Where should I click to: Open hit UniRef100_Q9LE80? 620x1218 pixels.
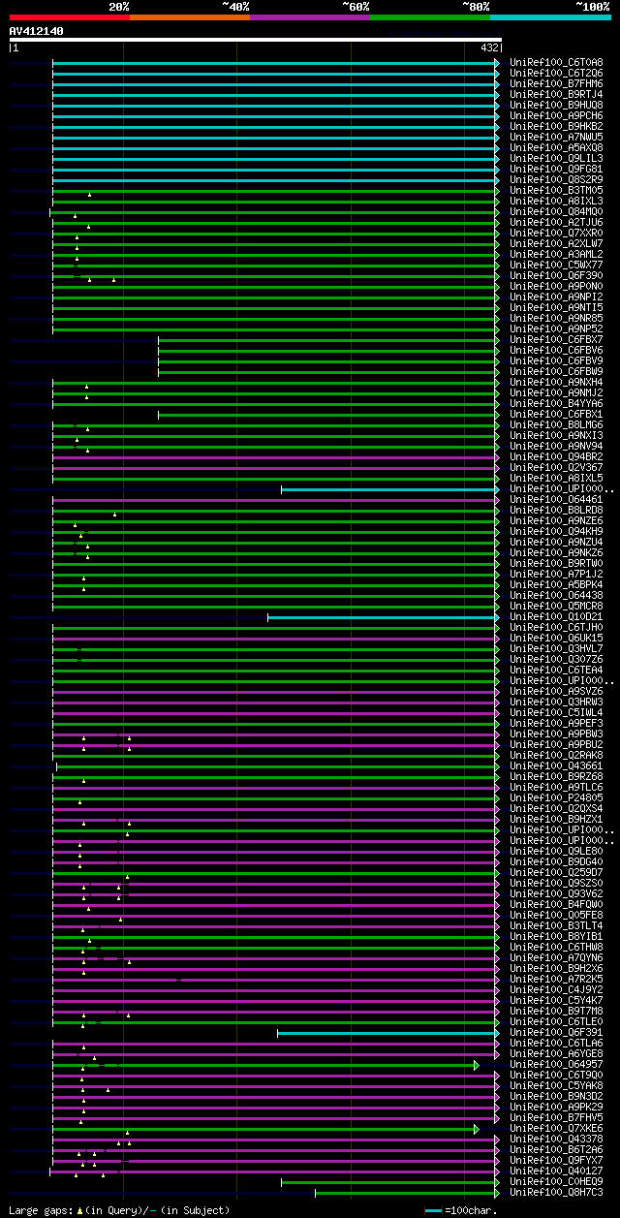point(556,851)
